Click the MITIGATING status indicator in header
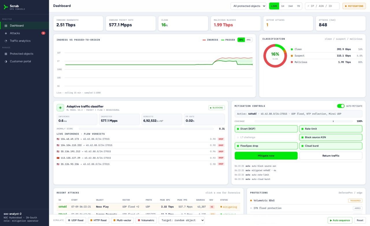370x226 pixels. coord(354,6)
